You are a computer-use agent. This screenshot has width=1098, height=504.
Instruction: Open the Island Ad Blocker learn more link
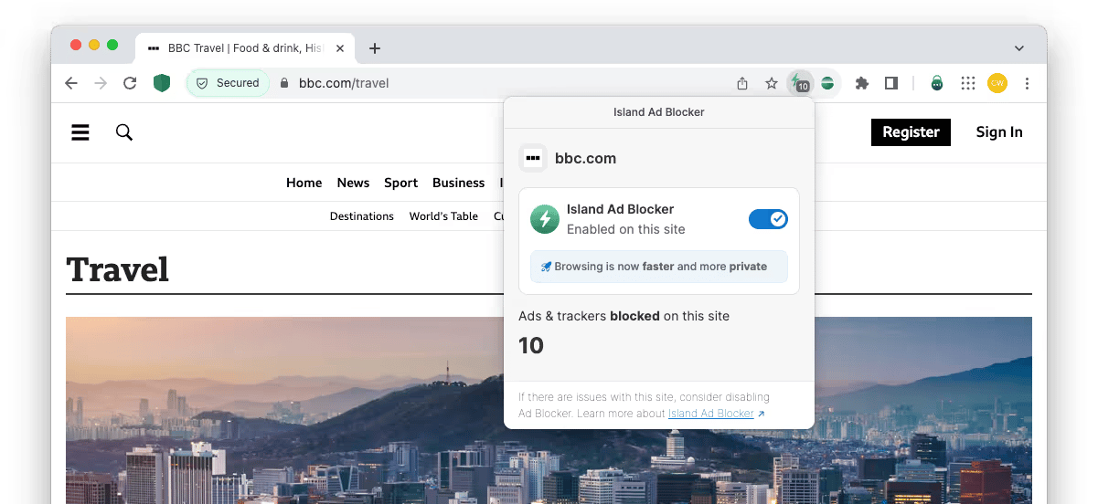click(710, 414)
